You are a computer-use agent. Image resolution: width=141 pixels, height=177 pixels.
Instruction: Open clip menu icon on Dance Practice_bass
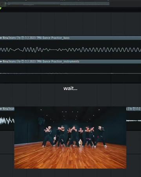[1, 38]
